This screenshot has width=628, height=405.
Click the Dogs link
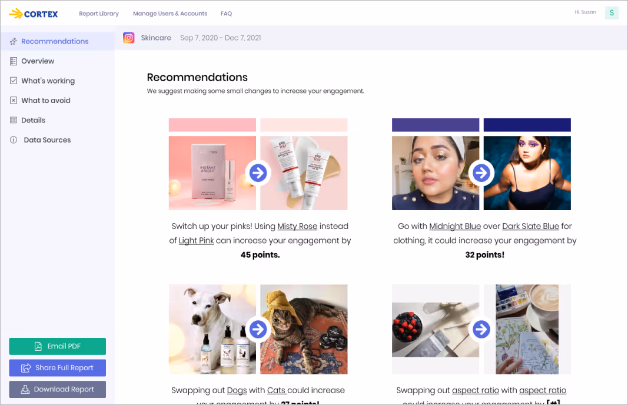[237, 391]
